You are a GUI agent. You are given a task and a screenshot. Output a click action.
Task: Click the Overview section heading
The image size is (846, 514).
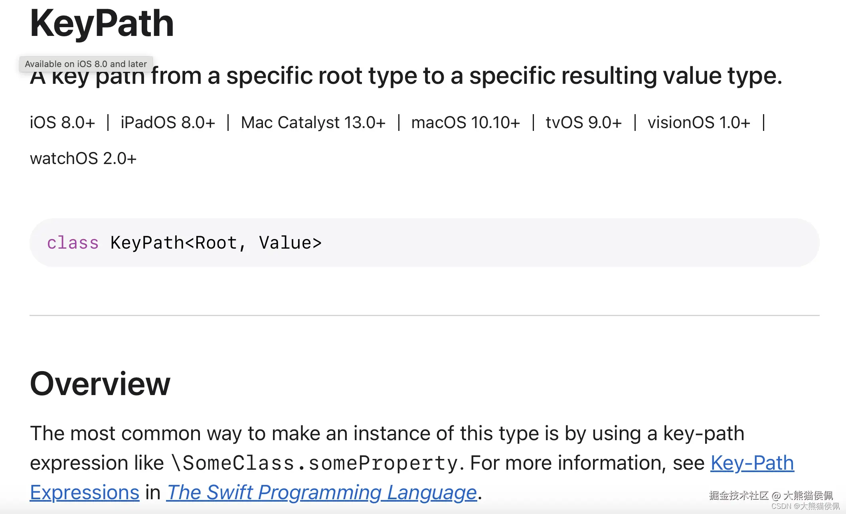pos(100,384)
